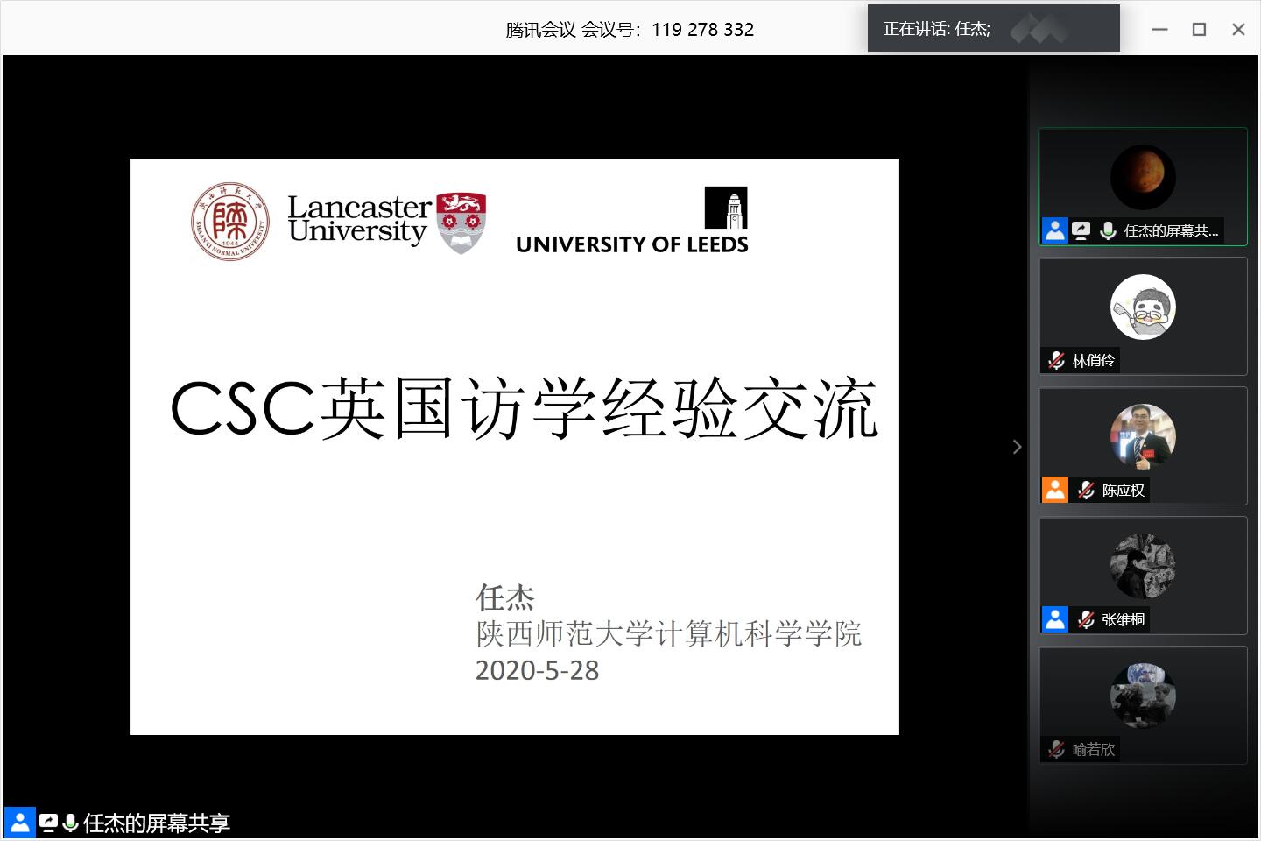Collapse the participant sidebar with the chevron arrow

1017,447
